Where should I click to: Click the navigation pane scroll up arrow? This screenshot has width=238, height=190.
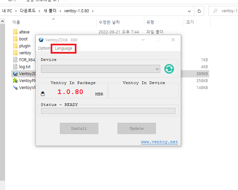pyautogui.click(x=2, y=22)
